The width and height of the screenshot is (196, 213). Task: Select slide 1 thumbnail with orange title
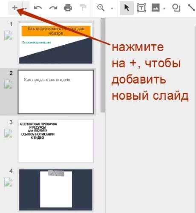tap(56, 43)
